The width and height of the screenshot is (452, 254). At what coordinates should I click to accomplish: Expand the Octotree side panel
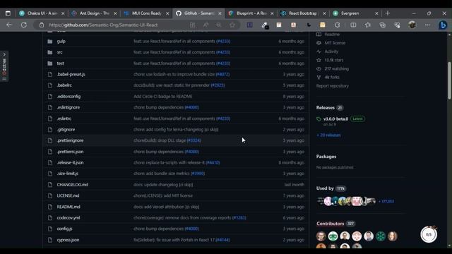tap(4, 66)
